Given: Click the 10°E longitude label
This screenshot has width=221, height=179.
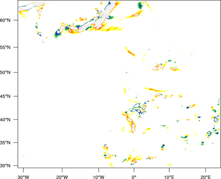Looking at the screenshot, I should click(x=169, y=177).
